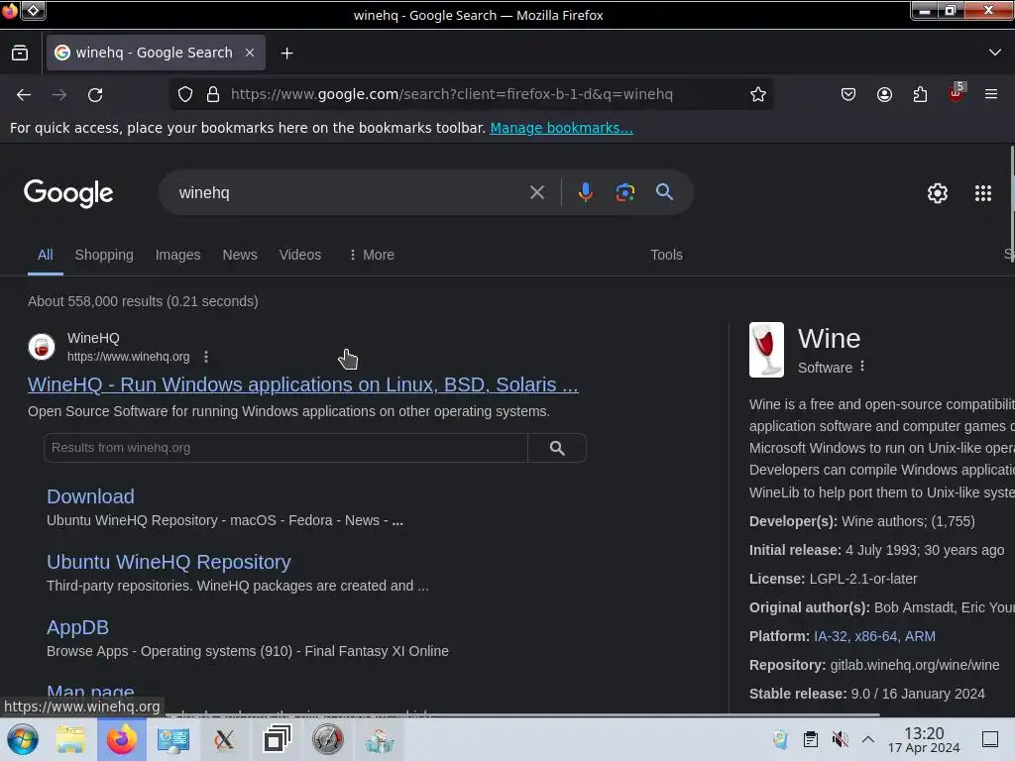The image size is (1015, 761).
Task: Open the Google apps grid
Action: point(983,193)
